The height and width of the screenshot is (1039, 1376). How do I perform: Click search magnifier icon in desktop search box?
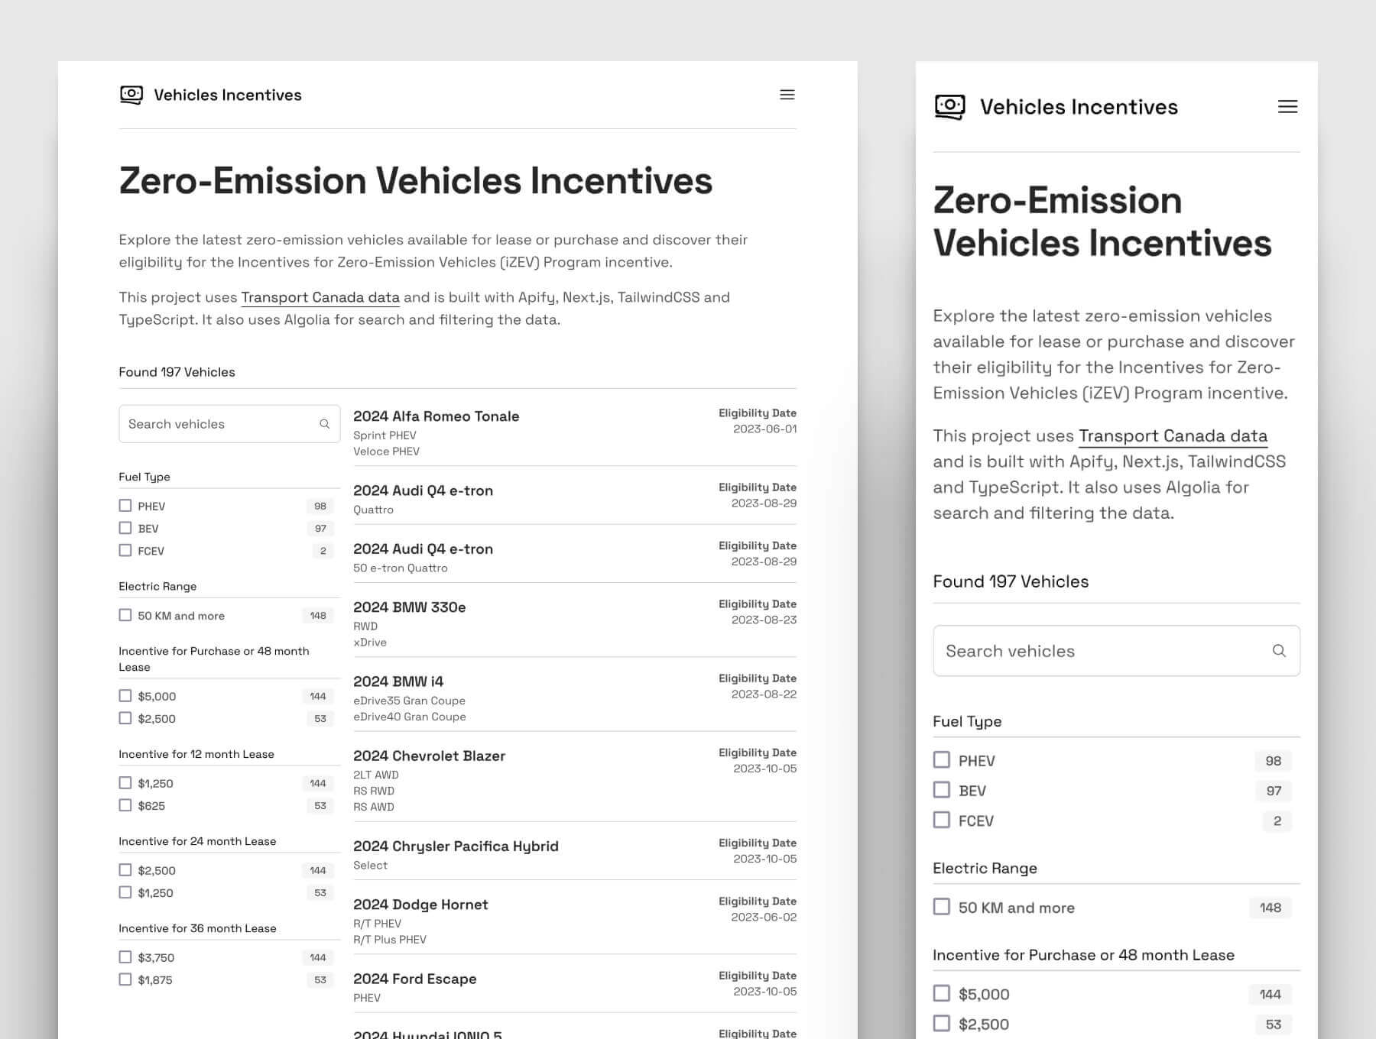point(324,424)
